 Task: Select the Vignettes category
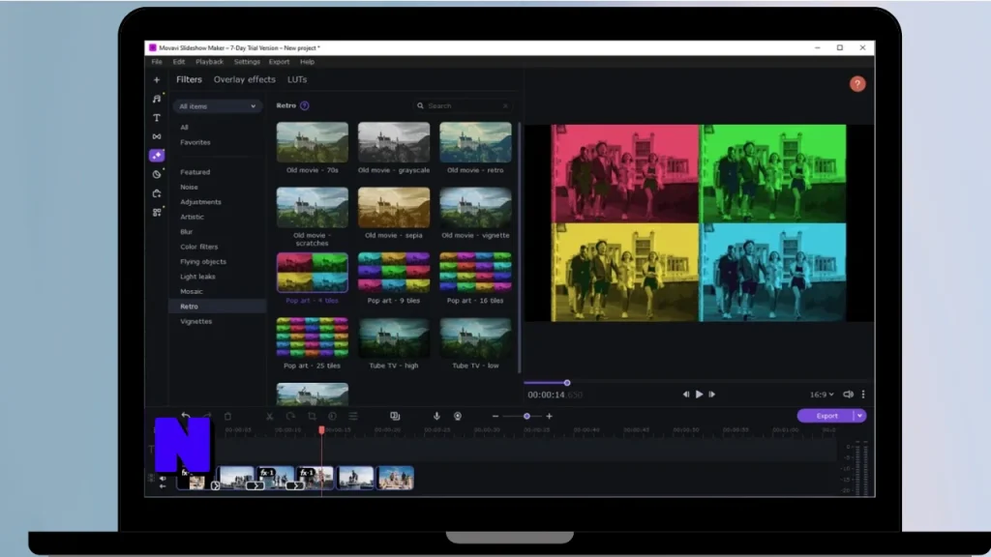[195, 321]
